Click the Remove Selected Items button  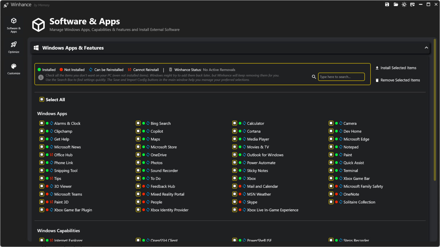tap(398, 80)
